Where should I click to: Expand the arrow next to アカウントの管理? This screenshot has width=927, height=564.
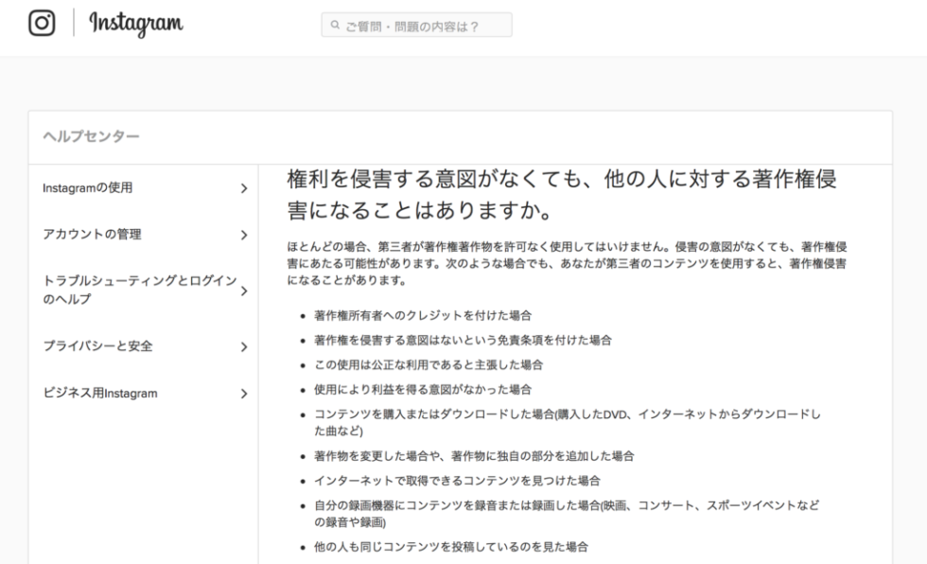coord(244,235)
